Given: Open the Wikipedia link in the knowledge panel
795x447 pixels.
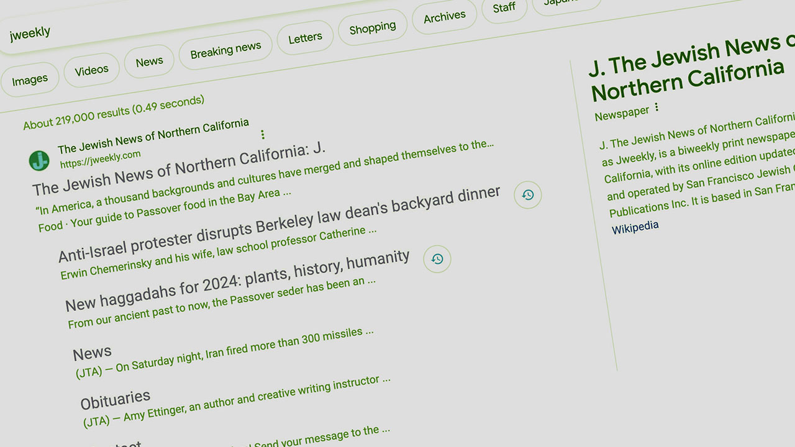Looking at the screenshot, I should [x=635, y=227].
